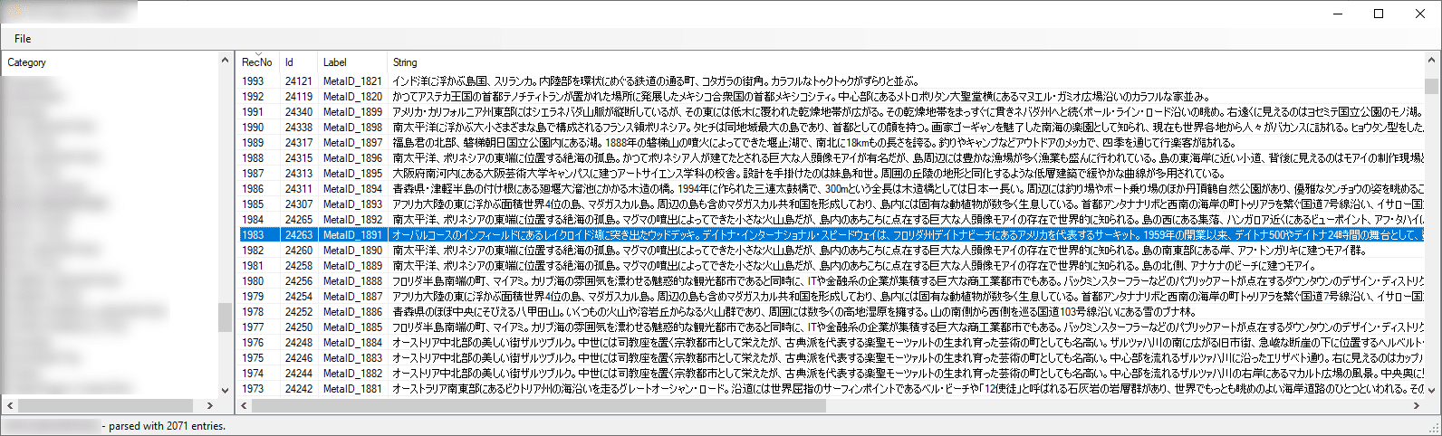Image resolution: width=1442 pixels, height=436 pixels.
Task: Select the row with RecNo 1978
Action: (831, 311)
